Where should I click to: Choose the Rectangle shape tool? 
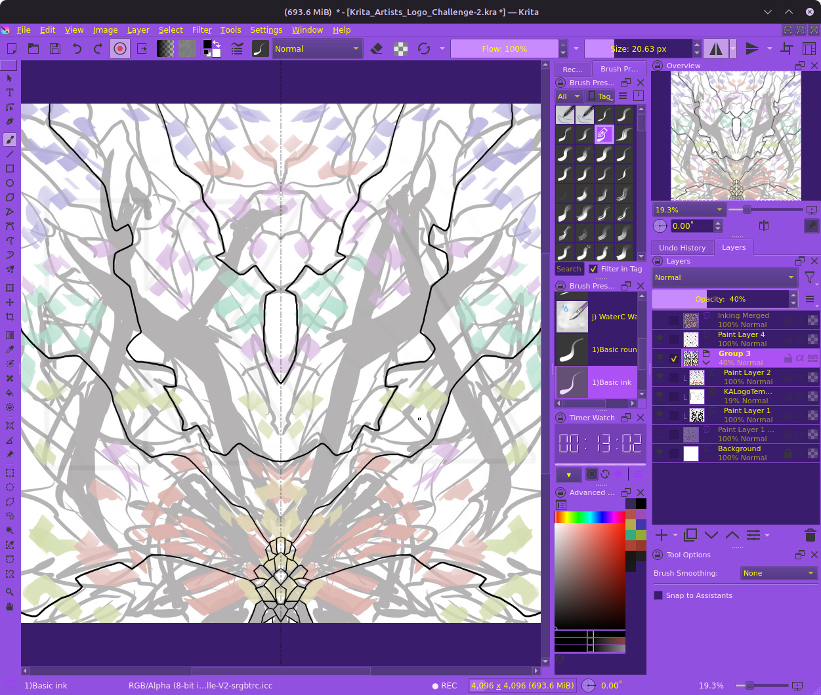click(x=10, y=169)
